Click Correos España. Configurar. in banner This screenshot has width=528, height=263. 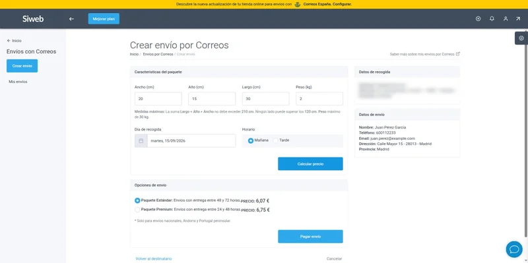tap(327, 5)
